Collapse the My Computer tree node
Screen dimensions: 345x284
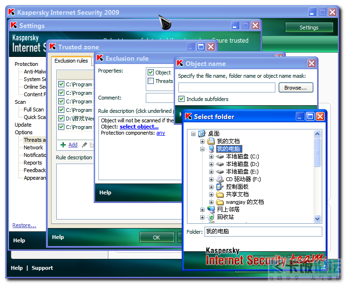click(202, 149)
